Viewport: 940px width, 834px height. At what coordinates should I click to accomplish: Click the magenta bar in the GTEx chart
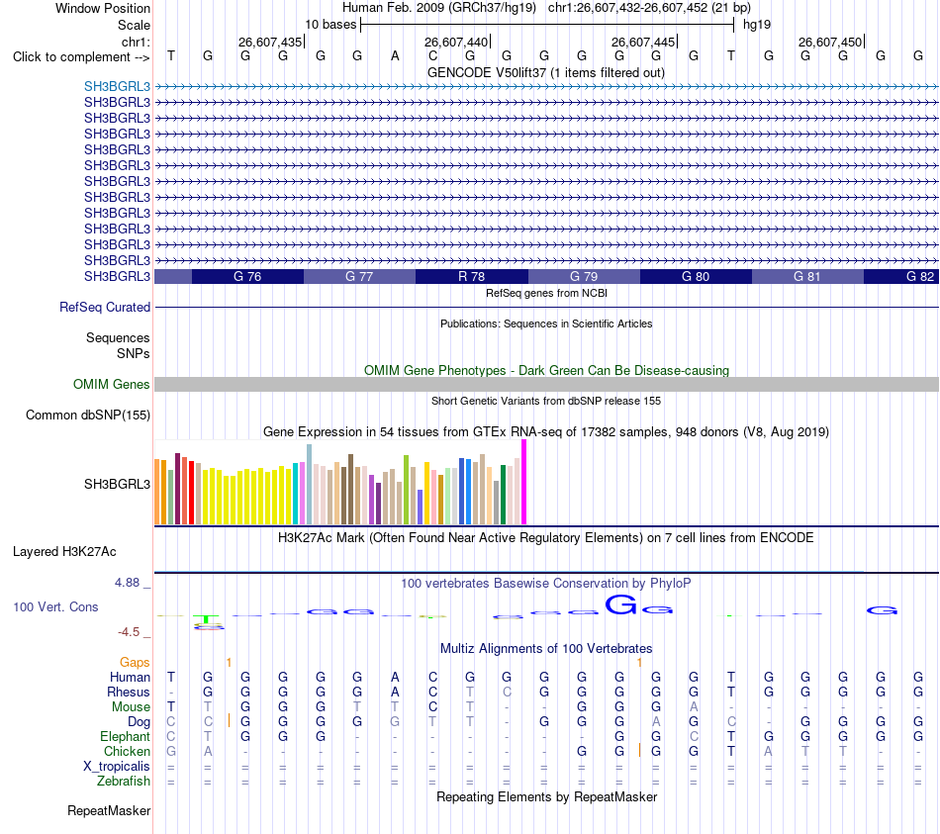tap(524, 482)
